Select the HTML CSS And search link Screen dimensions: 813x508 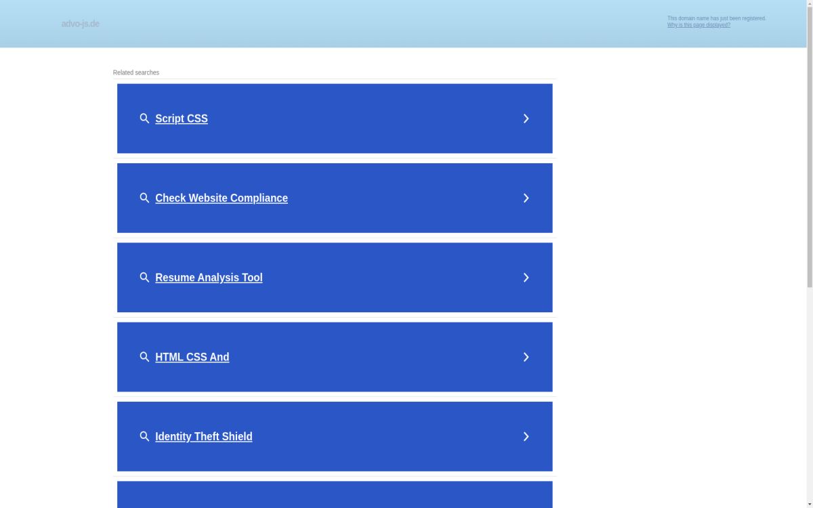click(192, 357)
